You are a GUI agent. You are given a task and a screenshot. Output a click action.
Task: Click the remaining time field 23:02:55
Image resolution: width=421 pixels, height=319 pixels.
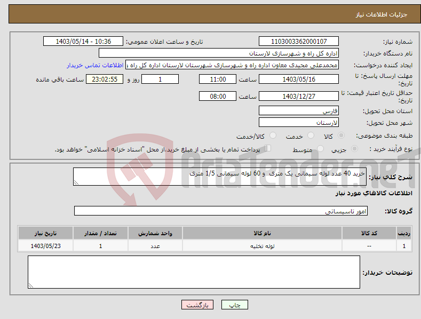click(105, 79)
